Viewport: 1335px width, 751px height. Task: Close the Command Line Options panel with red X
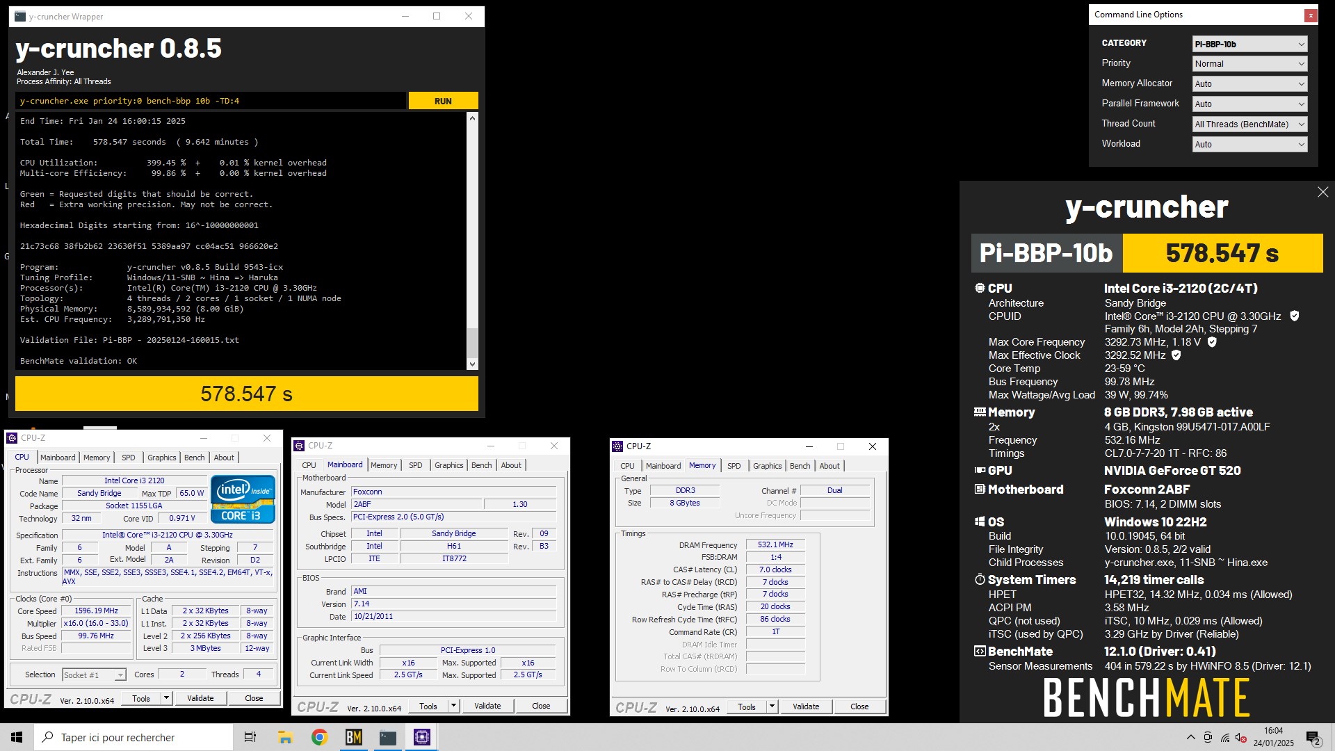click(x=1310, y=15)
